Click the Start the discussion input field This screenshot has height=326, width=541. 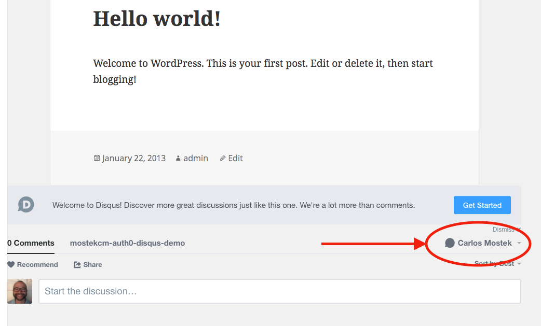point(280,291)
